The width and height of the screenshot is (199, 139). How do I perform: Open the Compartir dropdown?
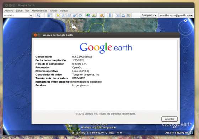[x=149, y=15]
